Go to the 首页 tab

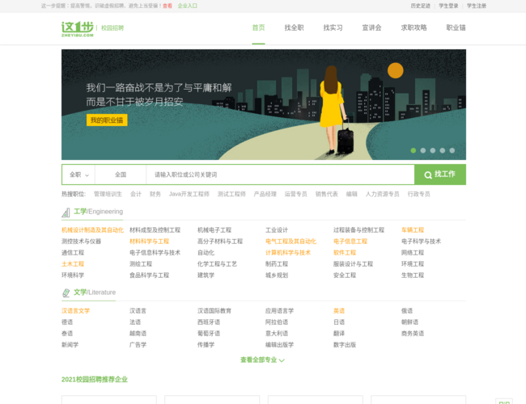(x=258, y=27)
